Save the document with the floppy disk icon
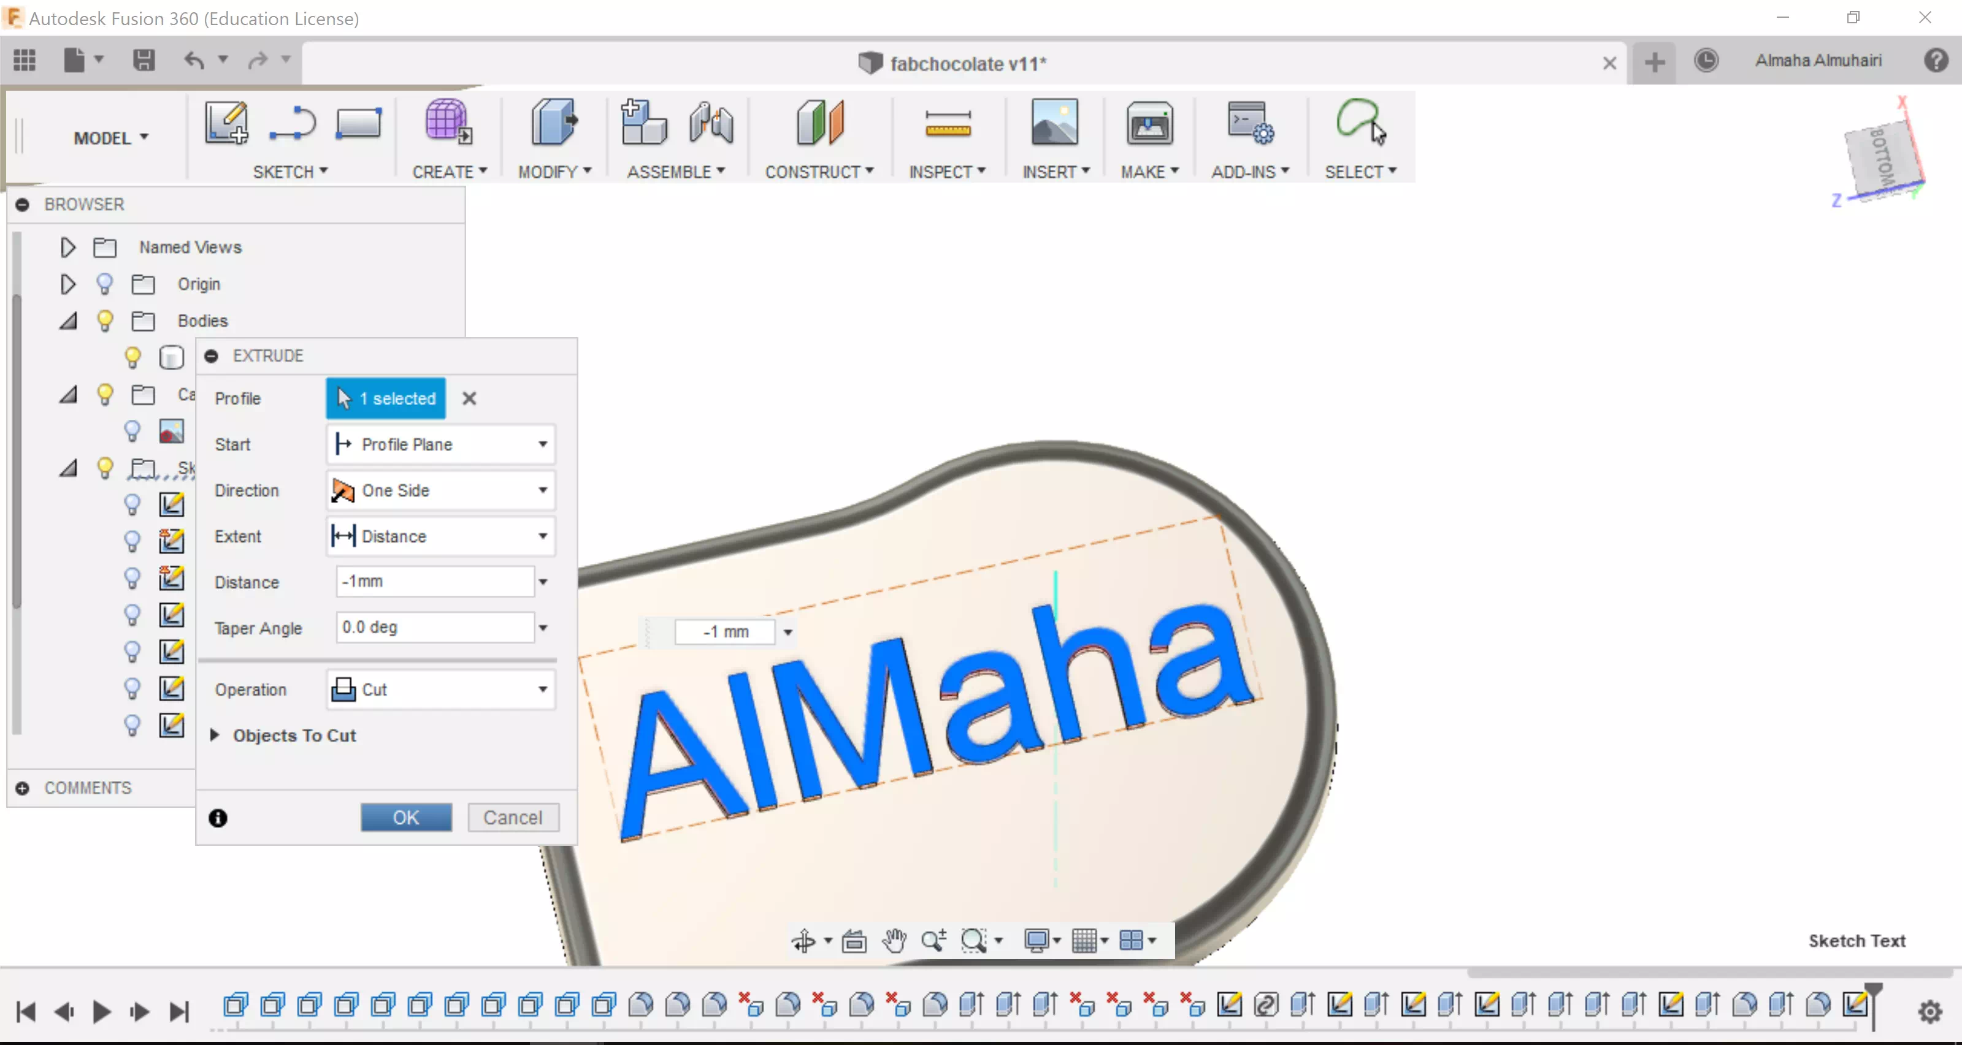This screenshot has width=1962, height=1045. [x=144, y=60]
